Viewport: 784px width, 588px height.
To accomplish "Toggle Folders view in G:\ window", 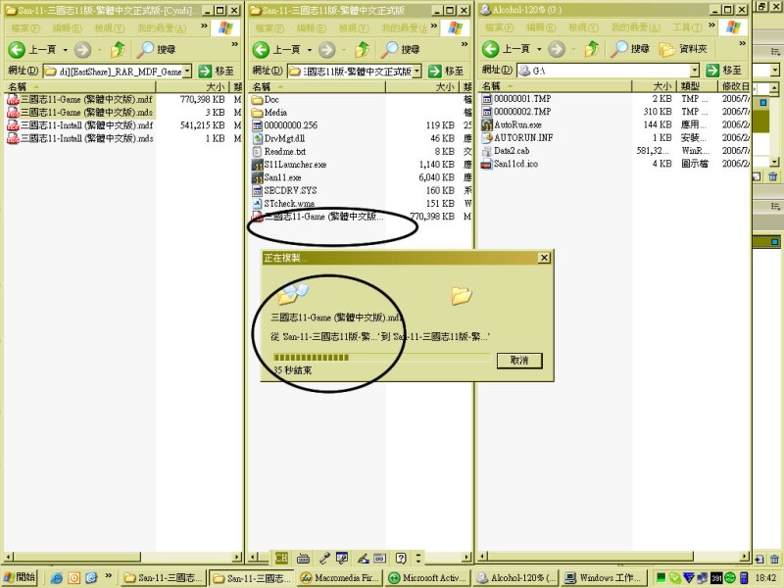I will pos(683,49).
